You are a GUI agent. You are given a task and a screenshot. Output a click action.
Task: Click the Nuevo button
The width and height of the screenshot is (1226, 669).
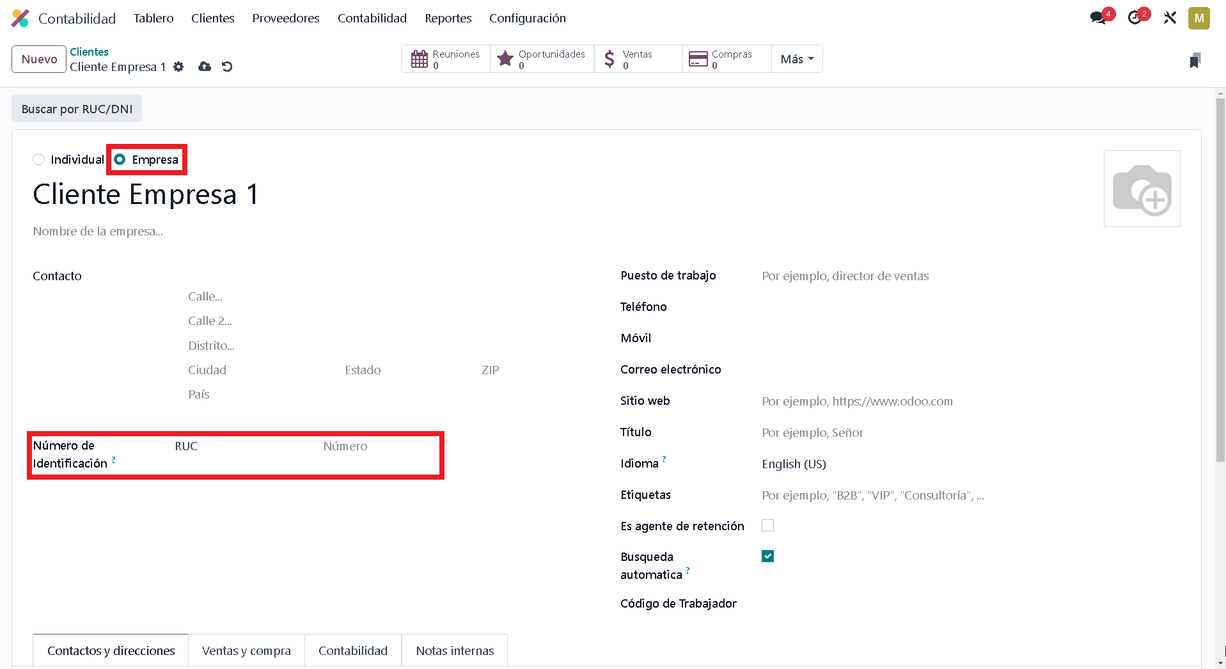[x=39, y=59]
